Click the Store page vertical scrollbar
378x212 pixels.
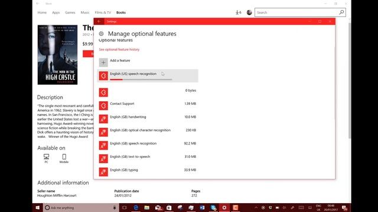[x=349, y=81]
